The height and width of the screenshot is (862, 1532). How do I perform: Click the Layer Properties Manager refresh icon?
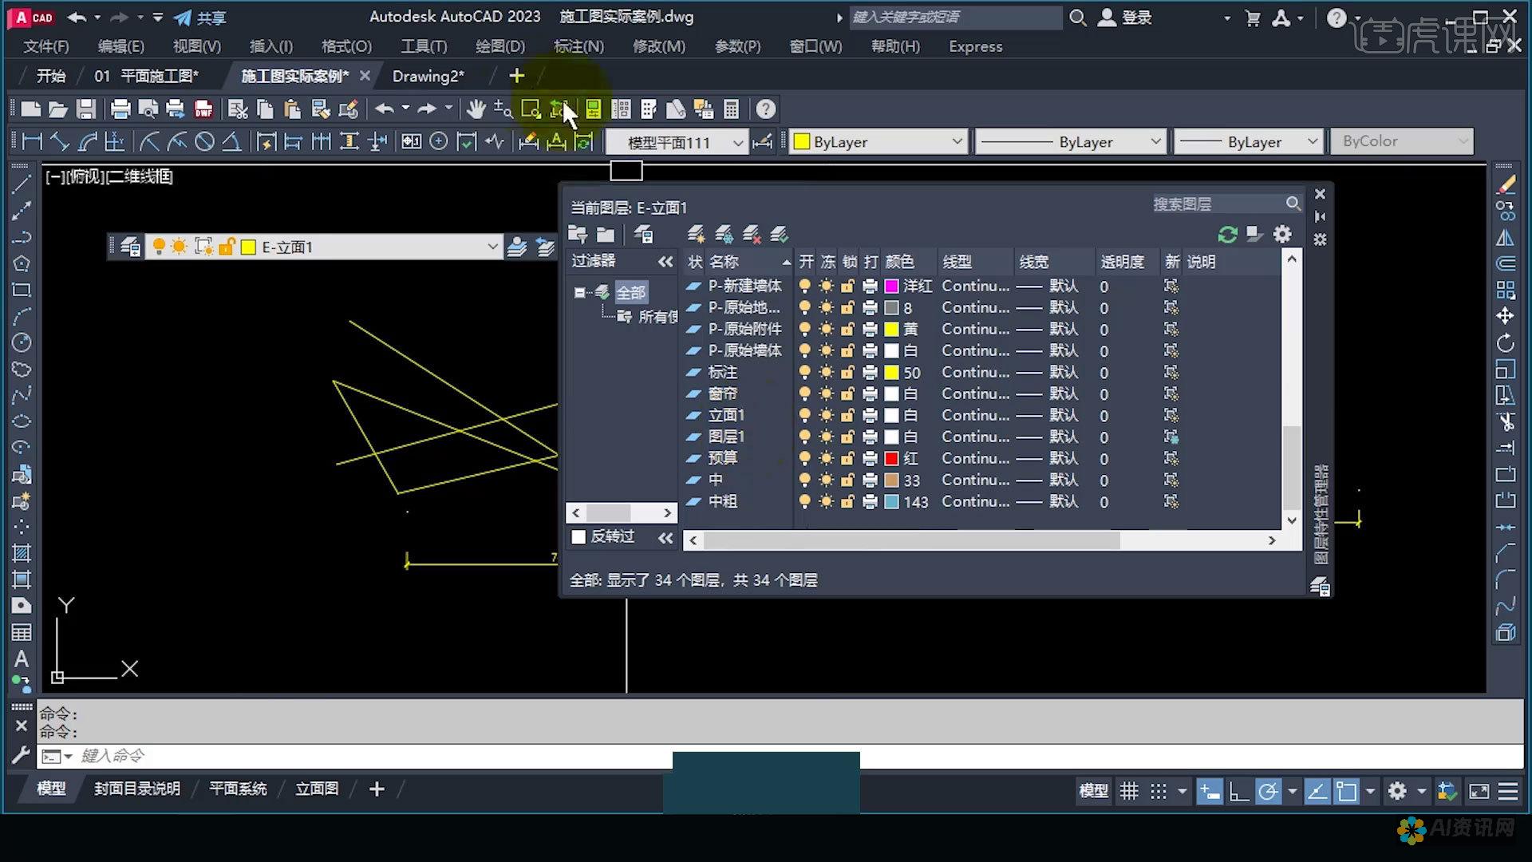click(1226, 234)
